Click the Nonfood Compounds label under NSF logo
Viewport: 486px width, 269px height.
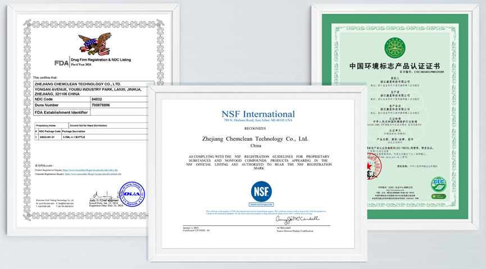click(x=261, y=204)
